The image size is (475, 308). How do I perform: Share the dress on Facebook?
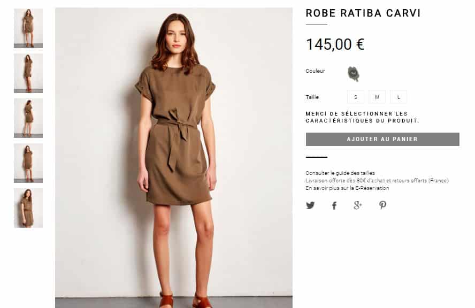[334, 206]
